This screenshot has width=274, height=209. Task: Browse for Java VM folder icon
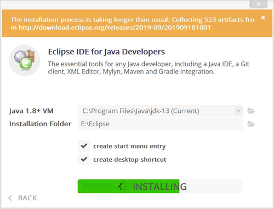tap(251, 111)
